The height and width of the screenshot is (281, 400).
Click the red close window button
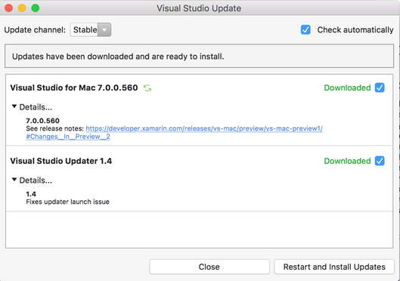(8, 8)
